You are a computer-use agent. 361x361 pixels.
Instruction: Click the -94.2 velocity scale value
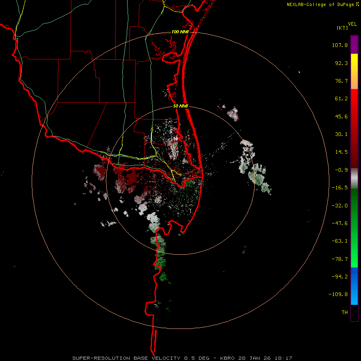340,277
